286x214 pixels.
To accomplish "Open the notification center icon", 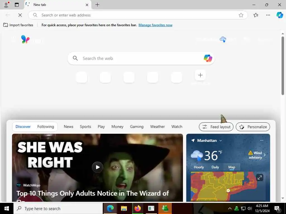I will pyautogui.click(x=277, y=209).
